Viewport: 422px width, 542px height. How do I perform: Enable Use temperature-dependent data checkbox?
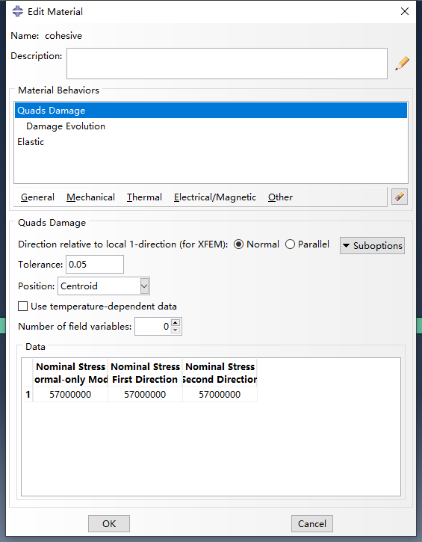tap(23, 307)
